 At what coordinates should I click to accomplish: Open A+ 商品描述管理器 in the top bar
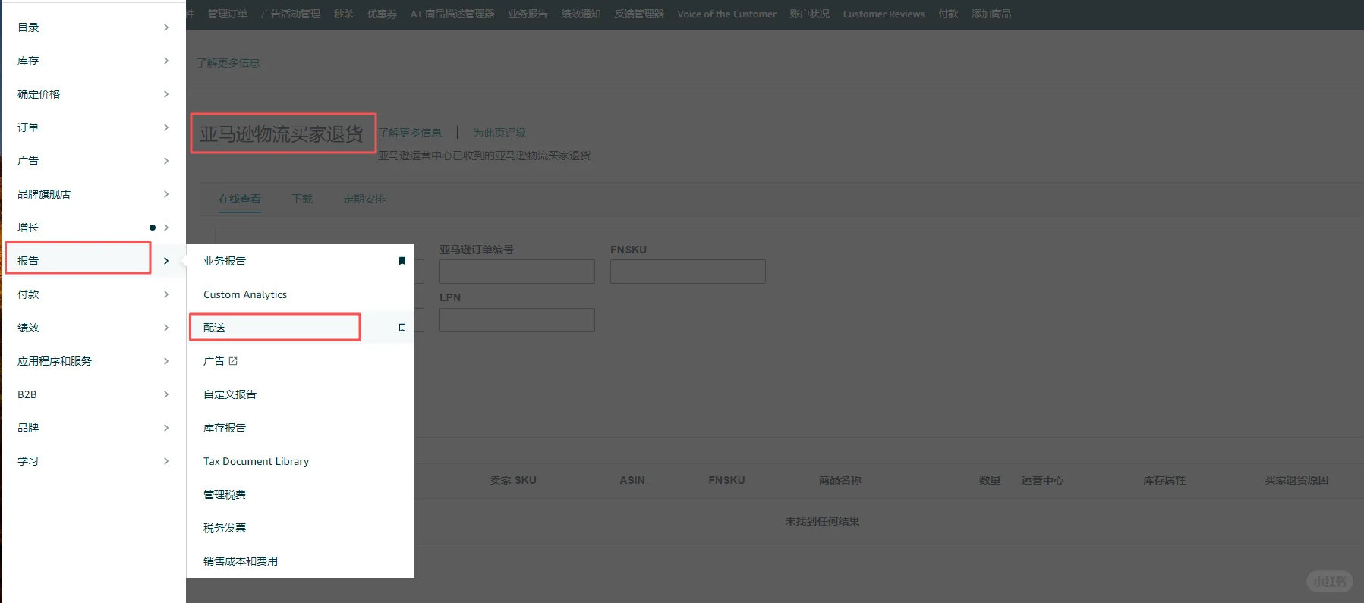[x=452, y=14]
